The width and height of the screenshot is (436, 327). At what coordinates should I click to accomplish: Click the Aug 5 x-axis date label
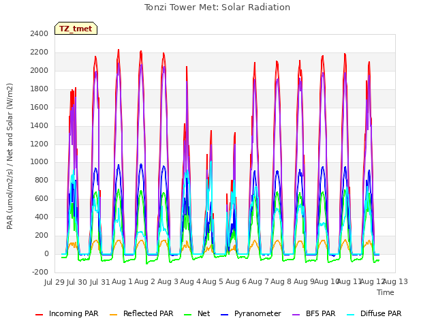point(213,281)
